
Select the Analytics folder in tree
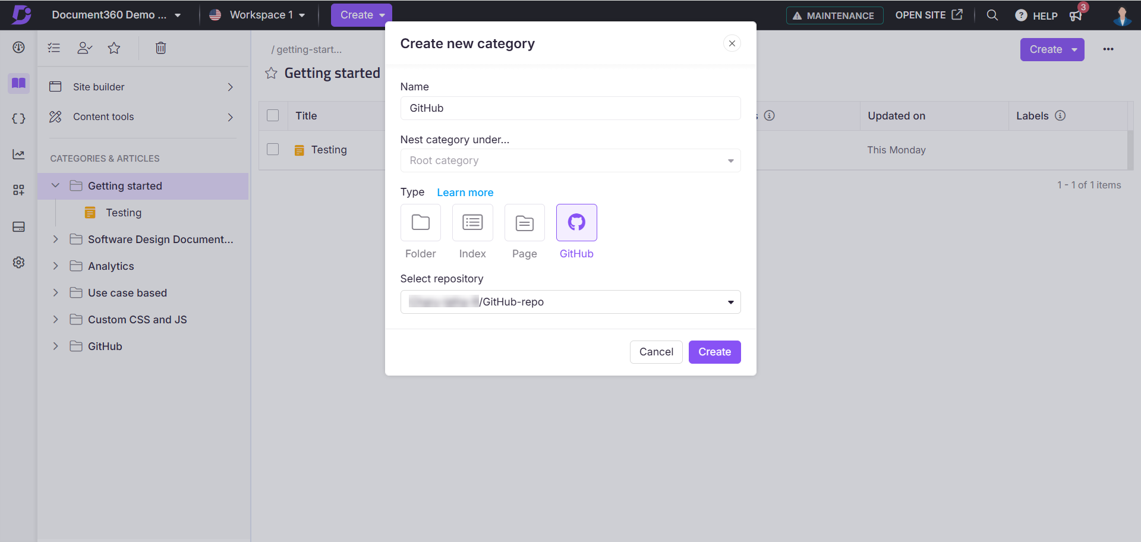pos(111,266)
